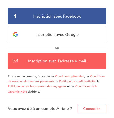Open the Conditions générales link
The height and width of the screenshot is (118, 114).
pos(69,76)
